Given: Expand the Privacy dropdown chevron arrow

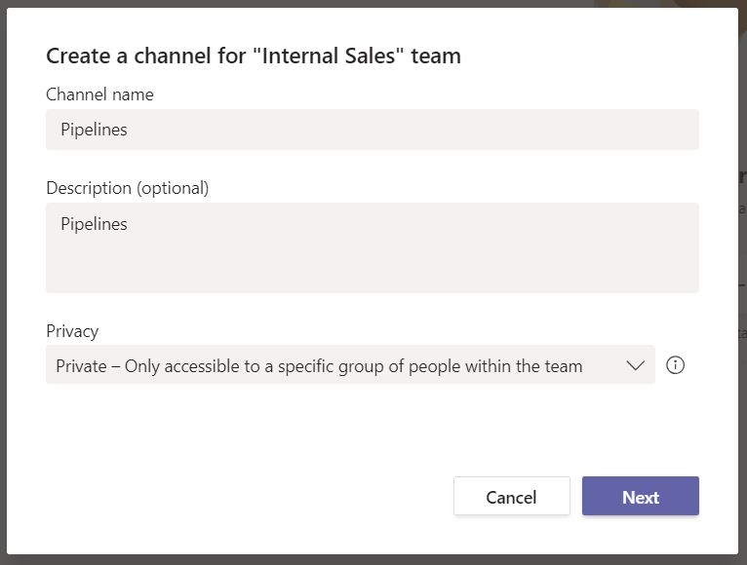Looking at the screenshot, I should 635,365.
